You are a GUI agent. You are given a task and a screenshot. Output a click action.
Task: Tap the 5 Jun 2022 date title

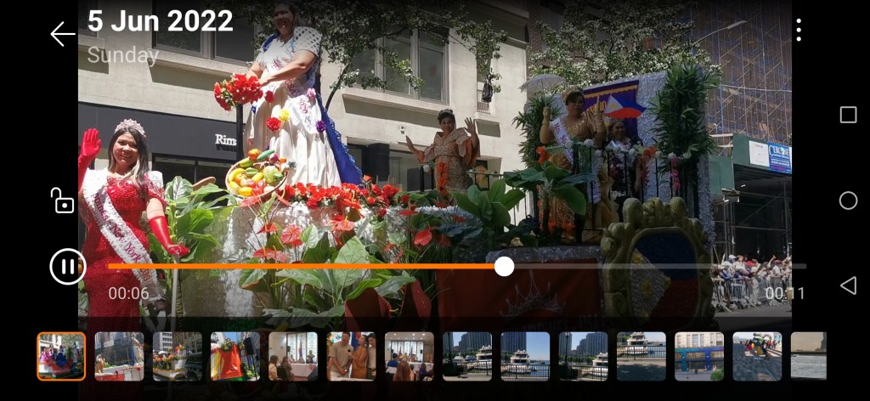[x=161, y=21]
